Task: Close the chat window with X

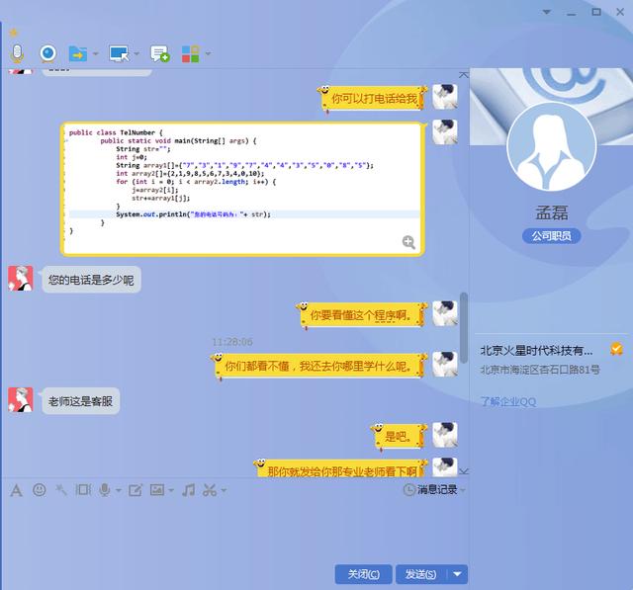Action: [x=620, y=12]
